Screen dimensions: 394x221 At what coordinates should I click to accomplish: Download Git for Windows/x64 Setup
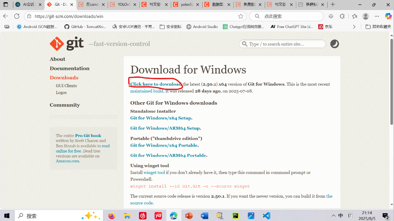pos(161,118)
